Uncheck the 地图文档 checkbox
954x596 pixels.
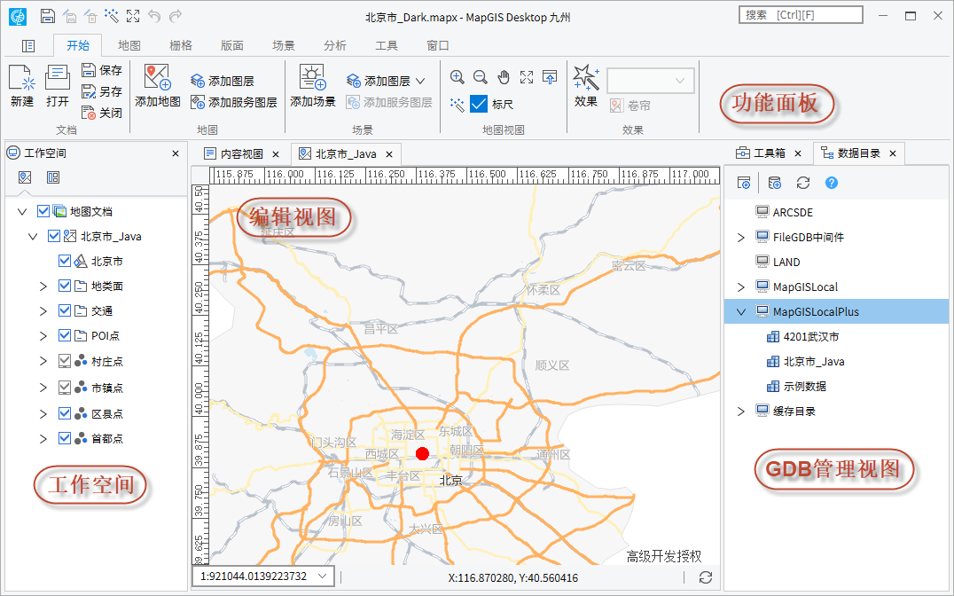tap(43, 211)
